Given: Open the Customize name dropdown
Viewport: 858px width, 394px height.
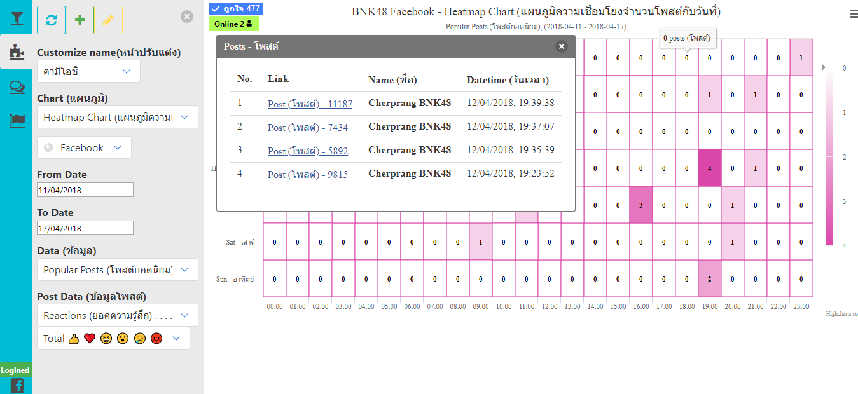Looking at the screenshot, I should [x=88, y=72].
